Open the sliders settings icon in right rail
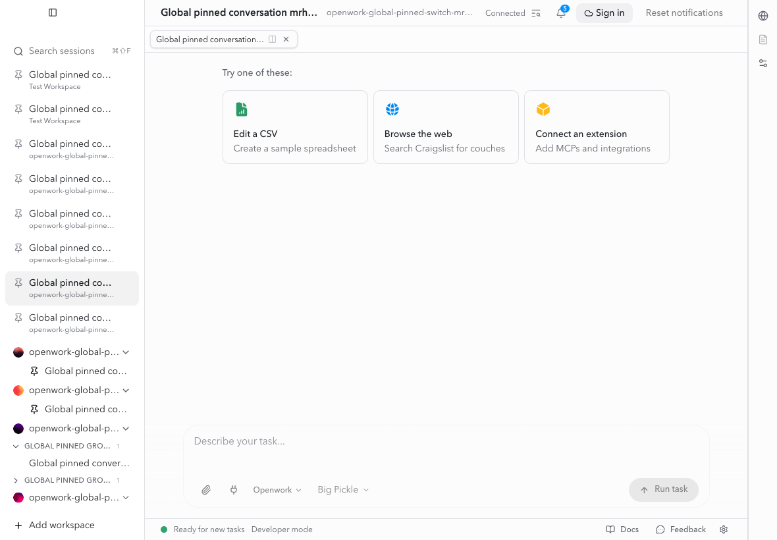777x540 pixels. coord(763,63)
